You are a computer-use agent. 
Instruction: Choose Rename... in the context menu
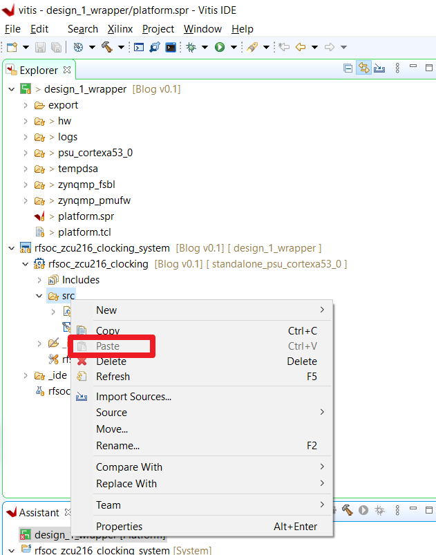[x=202, y=446]
